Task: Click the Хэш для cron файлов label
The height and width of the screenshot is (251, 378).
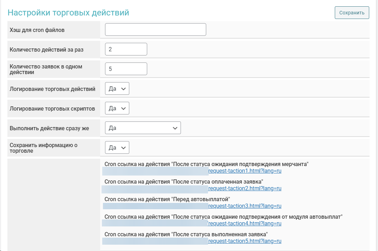Action: pyautogui.click(x=37, y=30)
